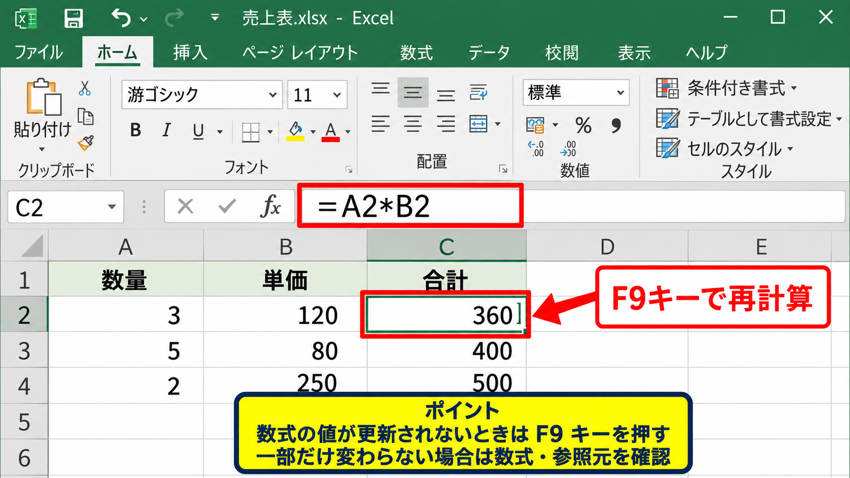Open the 標準 number format dropdown
The image size is (850, 478).
coord(620,92)
